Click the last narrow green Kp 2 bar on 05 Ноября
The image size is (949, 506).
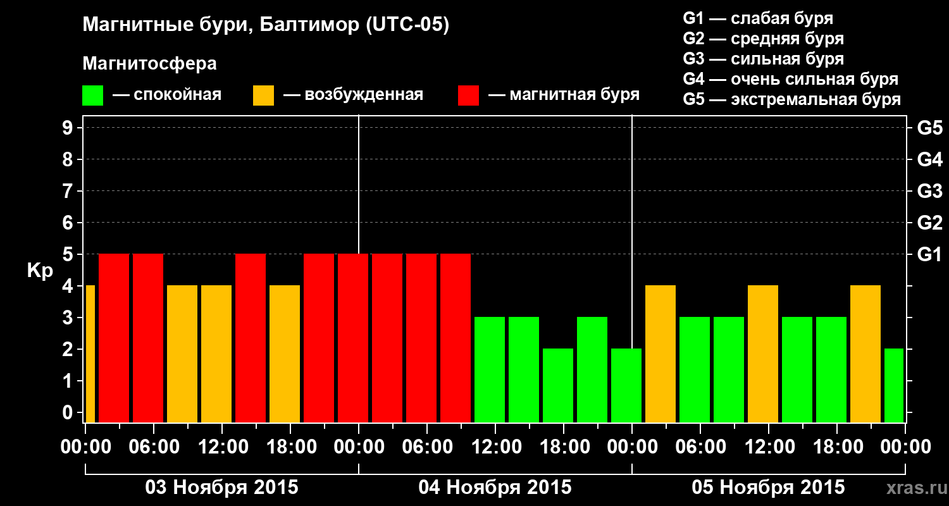894,385
